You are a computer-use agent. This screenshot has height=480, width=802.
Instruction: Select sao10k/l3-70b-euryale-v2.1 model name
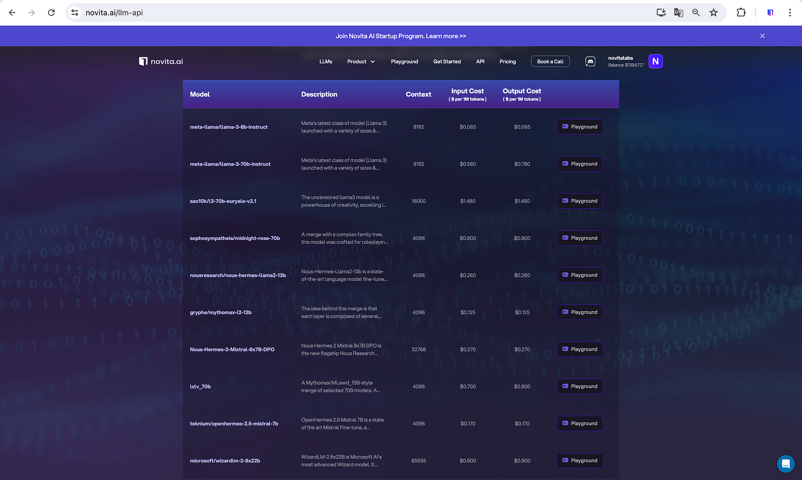click(223, 201)
